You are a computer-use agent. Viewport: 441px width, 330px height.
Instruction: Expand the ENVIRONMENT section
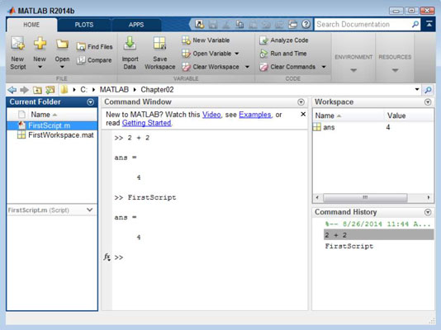click(353, 70)
